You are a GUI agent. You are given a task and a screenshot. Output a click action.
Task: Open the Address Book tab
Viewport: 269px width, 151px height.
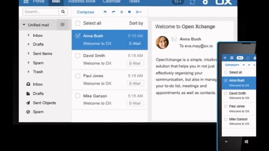[82, 2]
